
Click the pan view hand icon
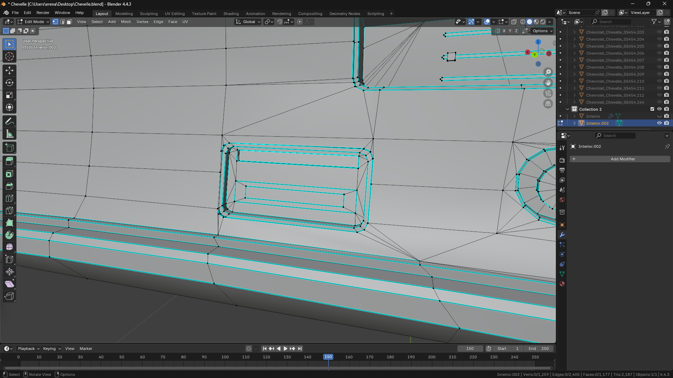click(548, 83)
